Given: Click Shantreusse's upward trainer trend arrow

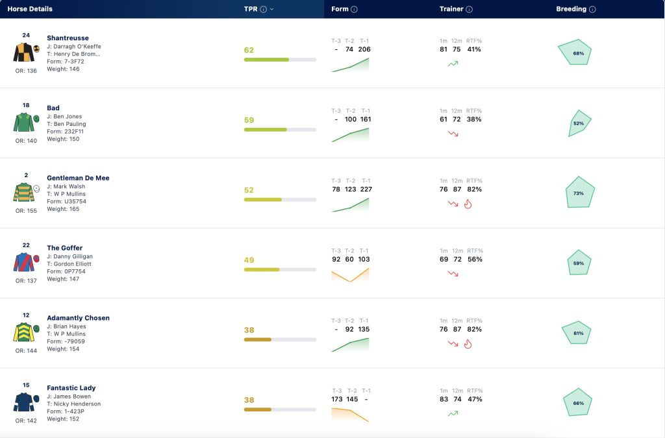Looking at the screenshot, I should pyautogui.click(x=453, y=64).
